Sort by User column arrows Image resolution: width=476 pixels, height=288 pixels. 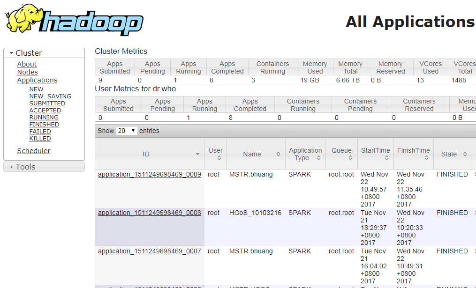click(219, 158)
